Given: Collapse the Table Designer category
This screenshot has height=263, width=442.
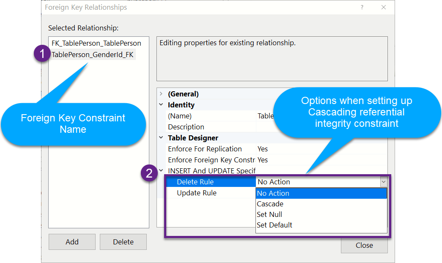Looking at the screenshot, I should point(162,138).
